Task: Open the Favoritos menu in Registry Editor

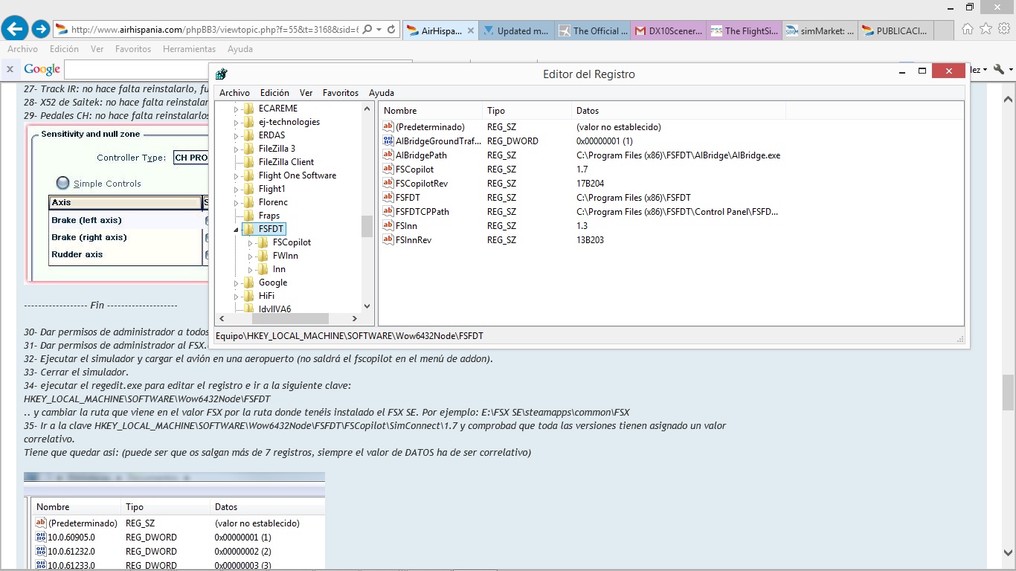Action: [341, 93]
